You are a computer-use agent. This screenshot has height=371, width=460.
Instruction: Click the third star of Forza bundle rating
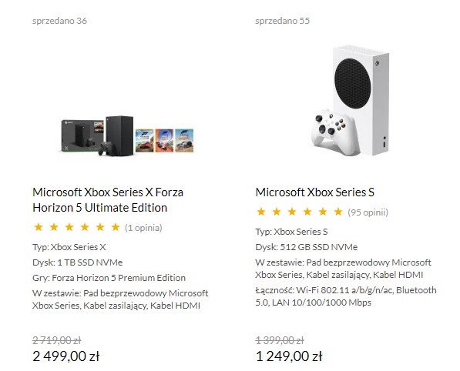(x=69, y=227)
